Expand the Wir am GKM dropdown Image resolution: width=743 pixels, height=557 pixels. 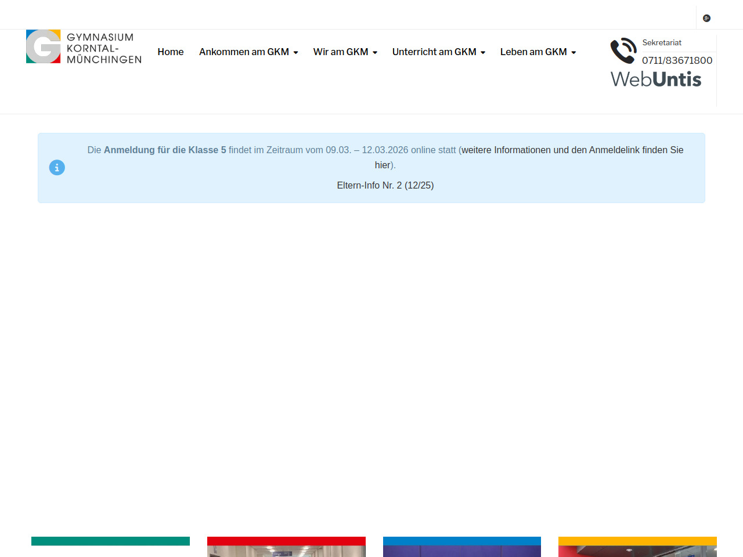click(345, 52)
